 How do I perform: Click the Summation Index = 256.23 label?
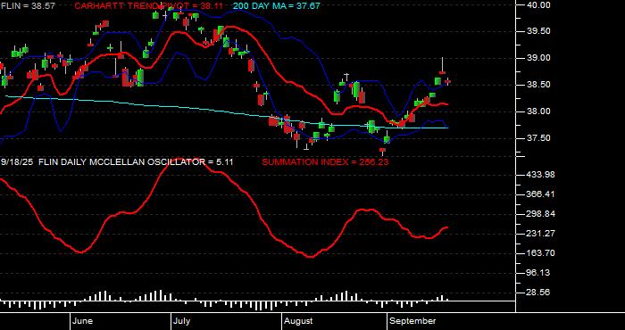(x=325, y=162)
